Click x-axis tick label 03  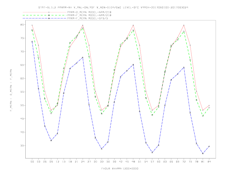[x=39, y=162]
